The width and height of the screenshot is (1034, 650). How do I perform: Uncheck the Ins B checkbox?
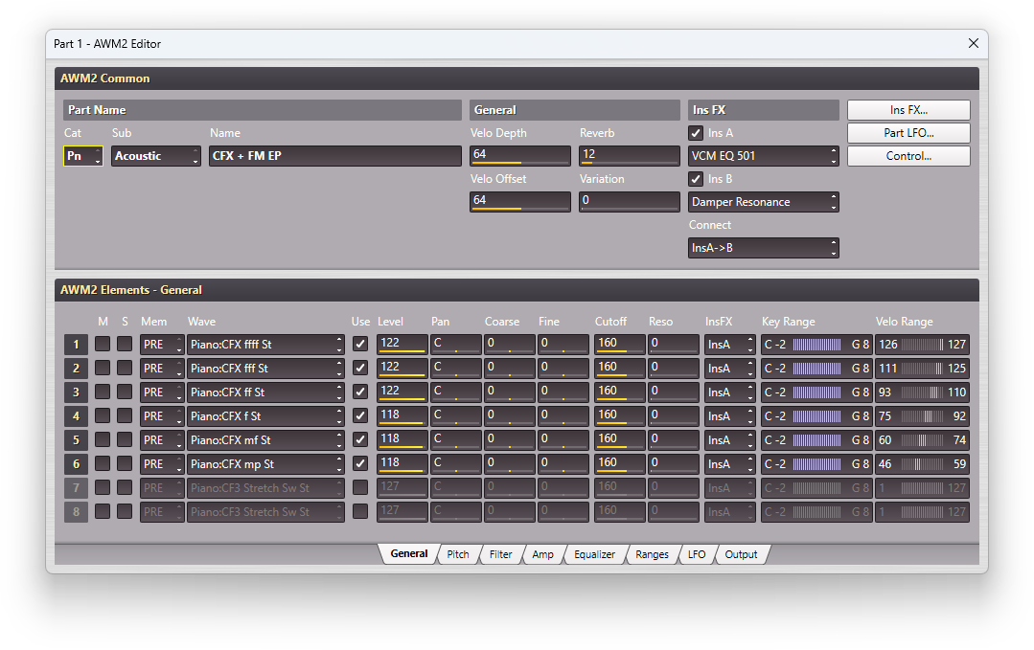click(697, 179)
